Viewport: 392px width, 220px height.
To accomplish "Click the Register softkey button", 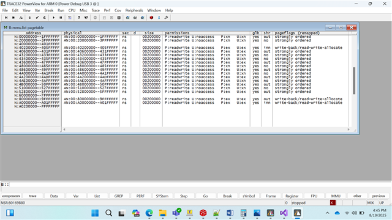I will click(x=292, y=196).
